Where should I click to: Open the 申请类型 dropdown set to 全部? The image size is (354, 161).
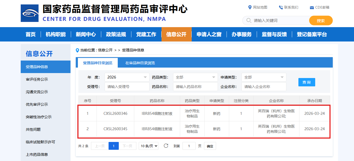pos(264,77)
